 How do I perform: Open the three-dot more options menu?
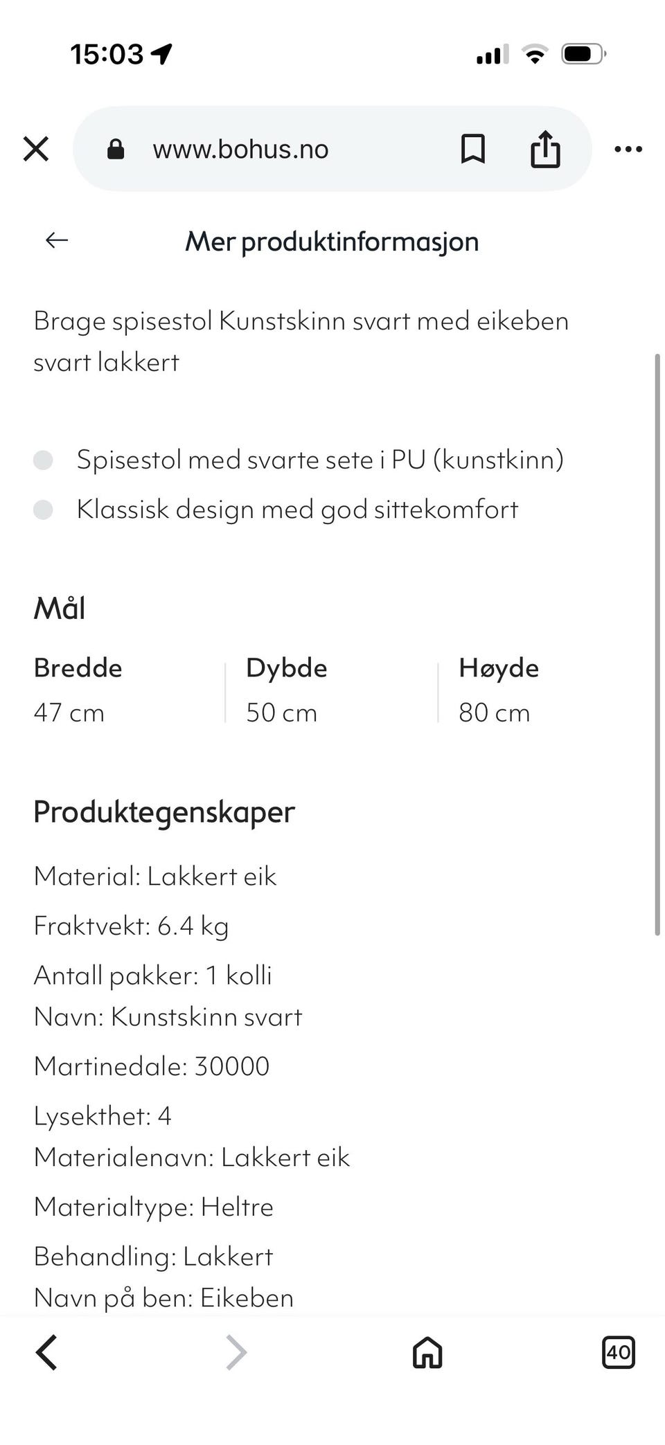coord(628,149)
